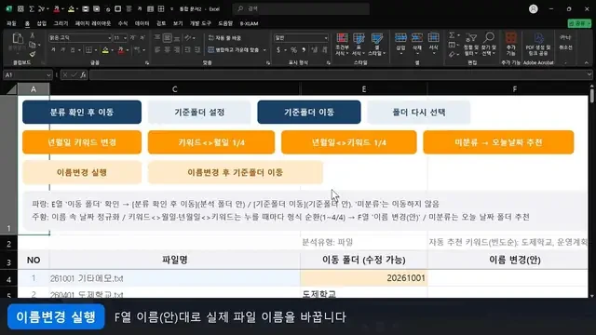Open the font name combo box
This screenshot has height=335, width=596.
pos(80,38)
